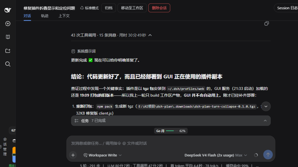This screenshot has width=298, height=167.
Task: Click the 5 轮 · 291 步 status entry
Action: [90, 165]
